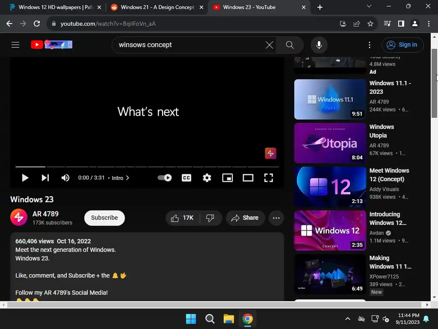Open Addy Visuals channel name

pos(384,189)
